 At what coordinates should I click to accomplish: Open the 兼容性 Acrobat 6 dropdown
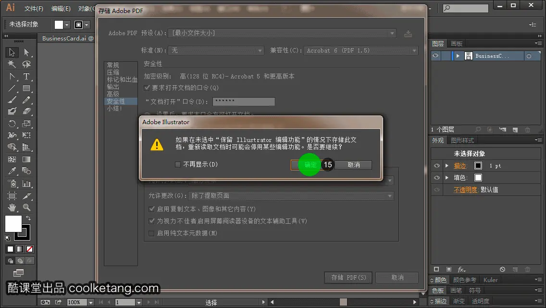point(361,51)
